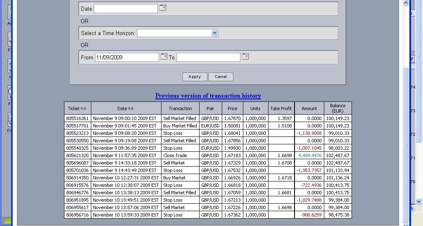
Task: Click the Take Profit column header
Action: click(281, 108)
